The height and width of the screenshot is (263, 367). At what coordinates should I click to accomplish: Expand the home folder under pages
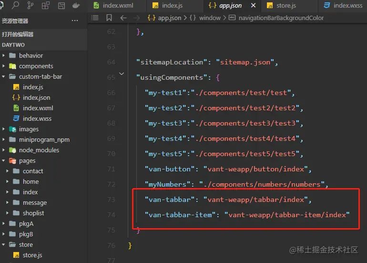tap(7, 182)
